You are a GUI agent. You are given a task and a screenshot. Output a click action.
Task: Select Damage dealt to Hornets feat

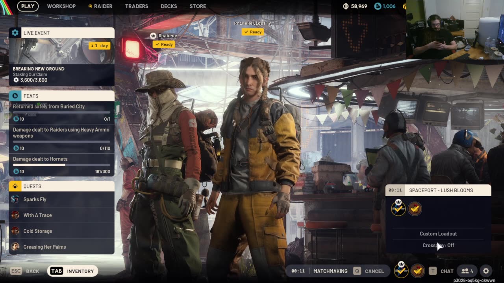click(62, 165)
